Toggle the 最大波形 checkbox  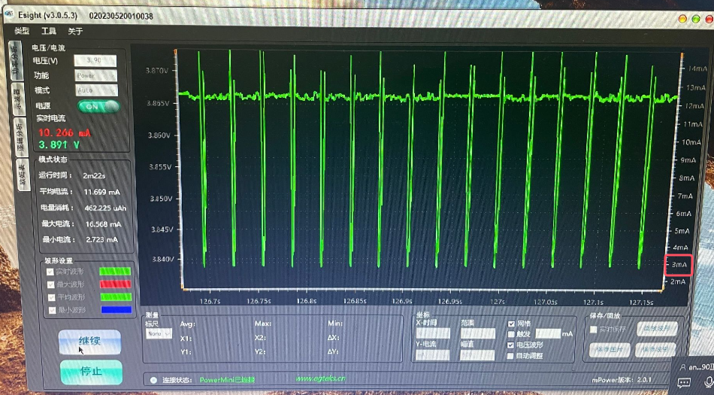click(51, 284)
